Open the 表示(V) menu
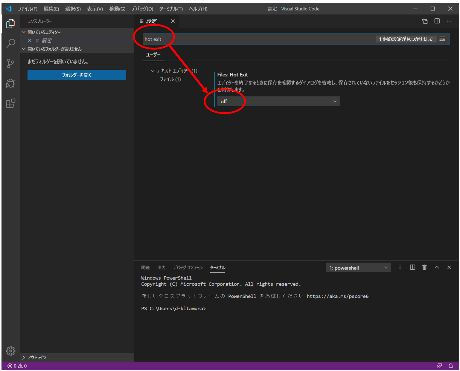 tap(95, 9)
